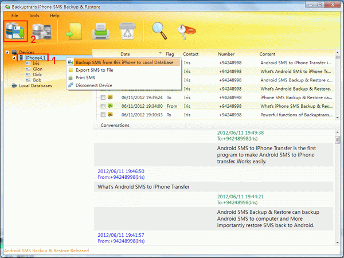Image resolution: width=344 pixels, height=258 pixels.
Task: Collapse the Devices tree node
Action: pyautogui.click(x=7, y=52)
